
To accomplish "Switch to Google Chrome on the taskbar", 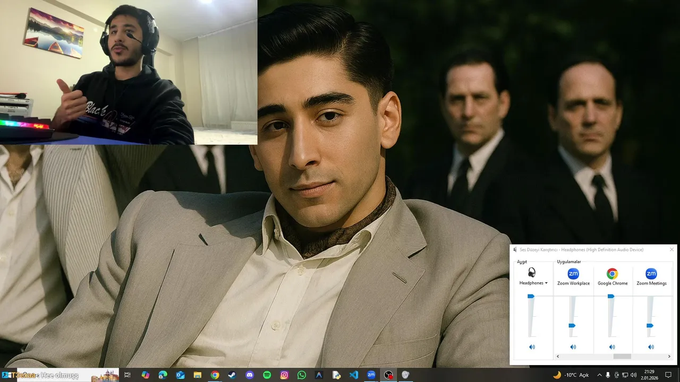I will click(x=215, y=375).
